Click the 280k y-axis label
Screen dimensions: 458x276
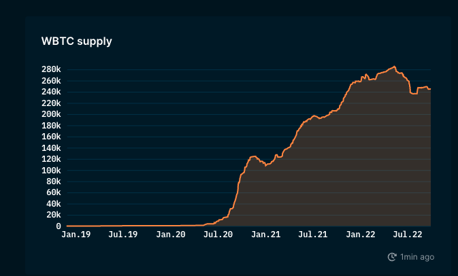[x=51, y=70]
